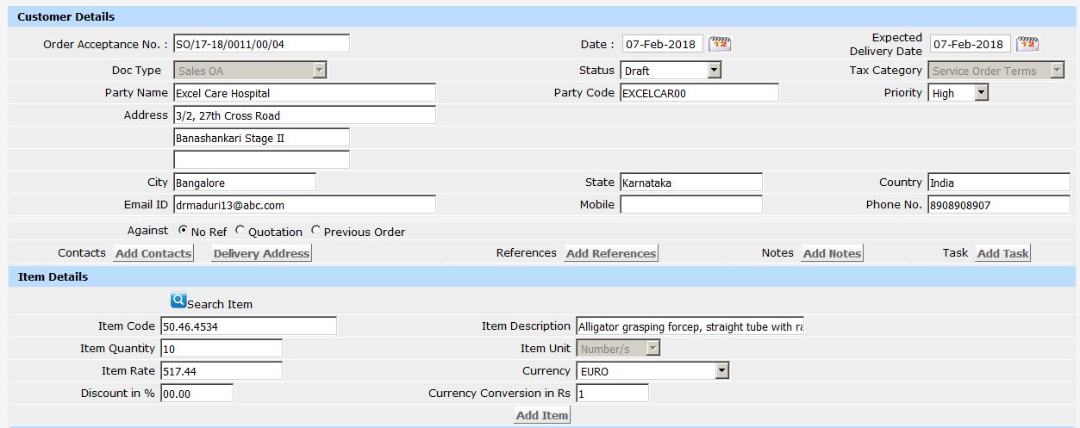Choose the Previous Order radio option
The height and width of the screenshot is (428, 1080).
click(x=316, y=231)
